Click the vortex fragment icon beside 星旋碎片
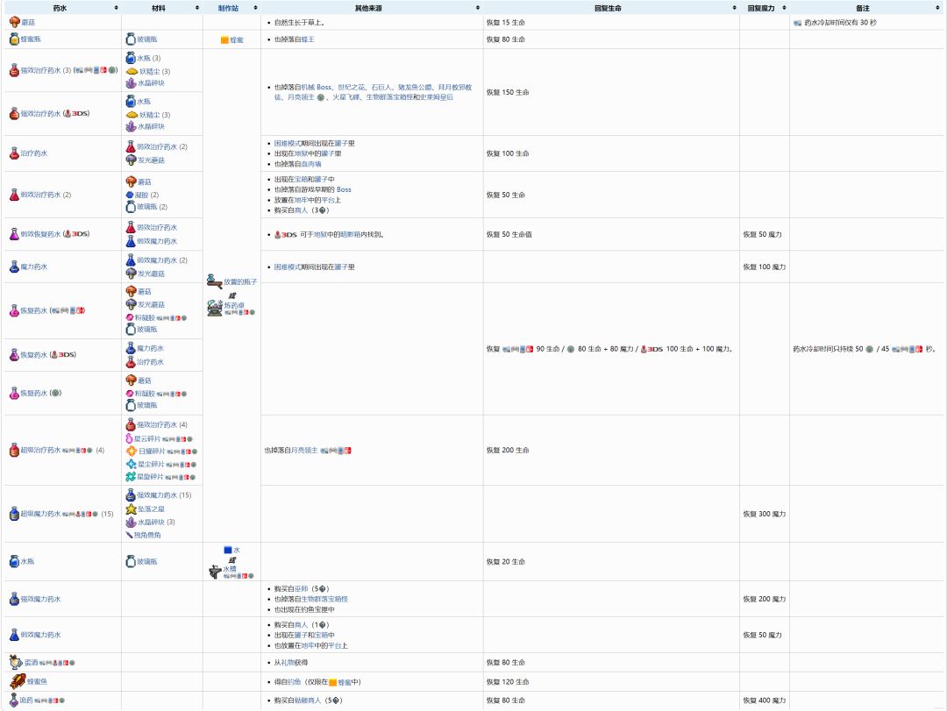This screenshot has width=947, height=711. [x=131, y=477]
